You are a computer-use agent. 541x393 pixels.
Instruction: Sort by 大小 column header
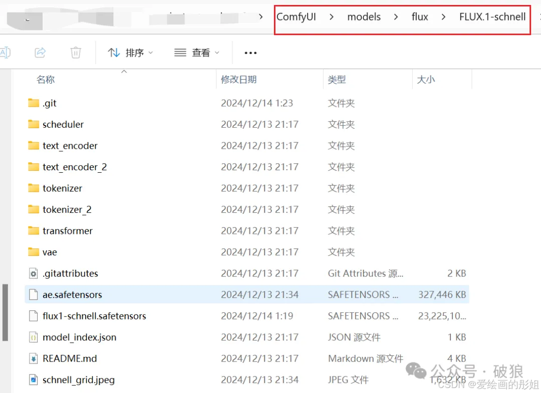coord(426,80)
